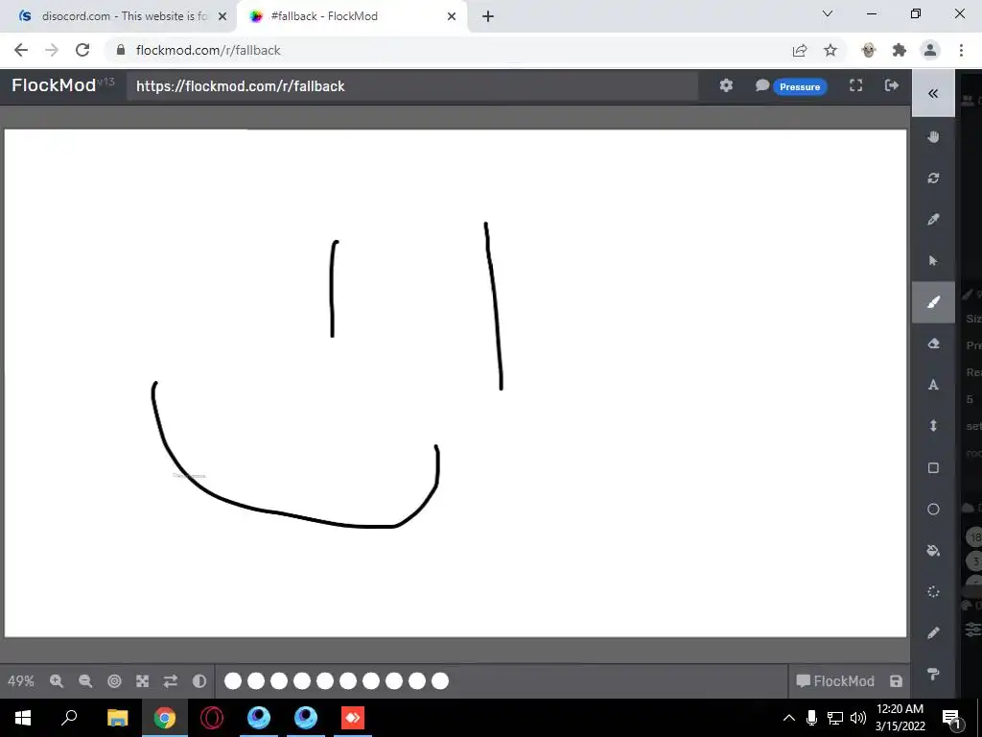Open the FlockMod chat button at bottom
Viewport: 982px width, 737px height.
tap(835, 681)
